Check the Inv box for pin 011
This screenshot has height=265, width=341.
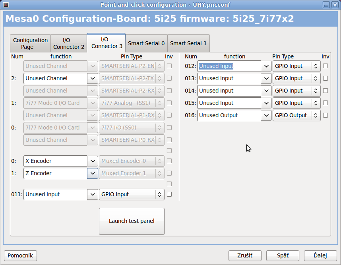coord(169,194)
